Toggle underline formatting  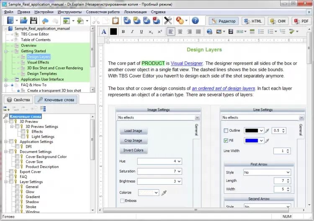pos(142,32)
